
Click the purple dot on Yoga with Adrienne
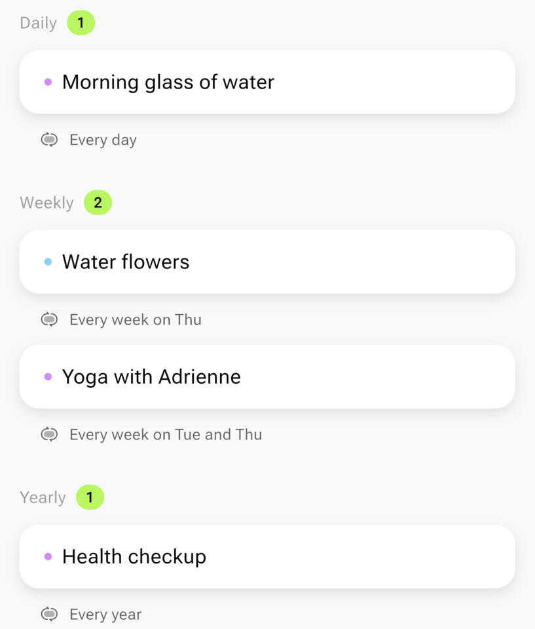[x=48, y=376]
